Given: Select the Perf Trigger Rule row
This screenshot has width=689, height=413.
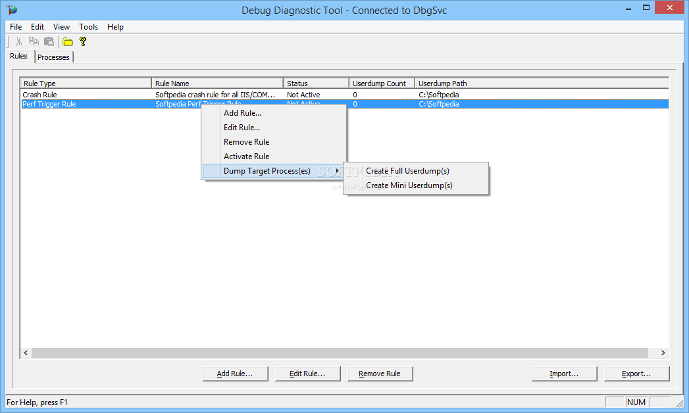Looking at the screenshot, I should (x=345, y=104).
